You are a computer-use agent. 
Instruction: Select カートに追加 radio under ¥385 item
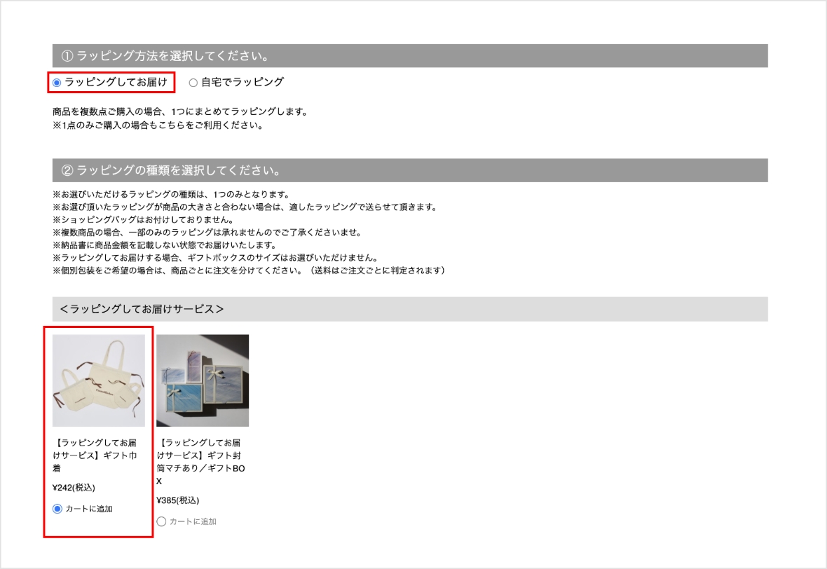click(162, 521)
